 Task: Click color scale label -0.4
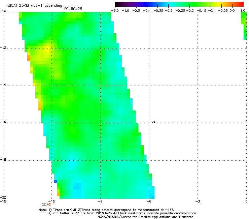click(147, 11)
